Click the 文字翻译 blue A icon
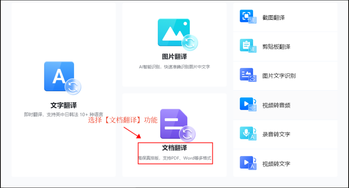The width and height of the screenshot is (349, 188). [62, 78]
